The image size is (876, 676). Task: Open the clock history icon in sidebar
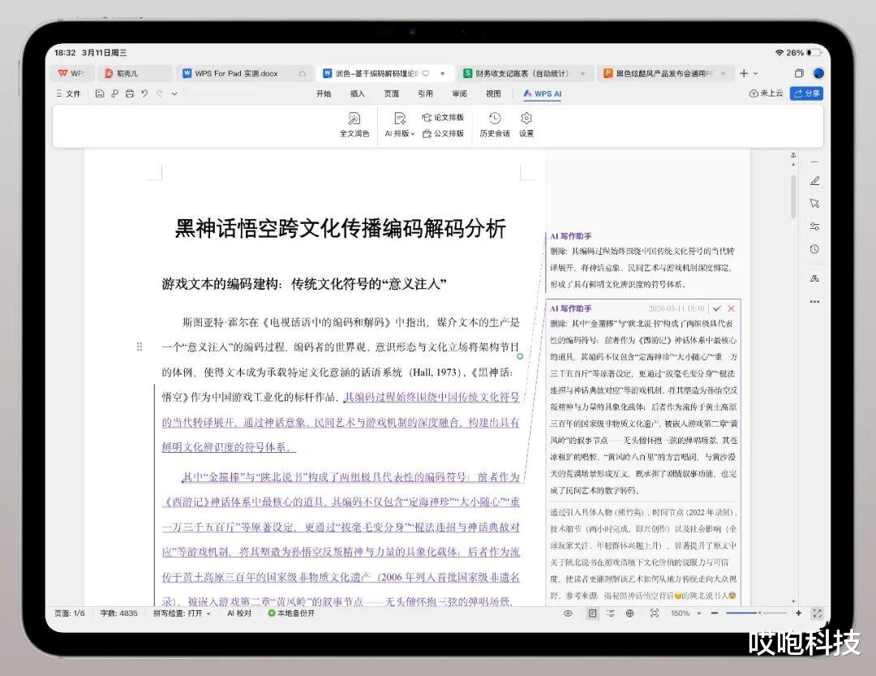814,249
